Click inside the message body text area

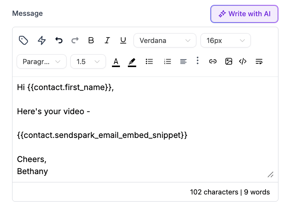[x=145, y=129]
